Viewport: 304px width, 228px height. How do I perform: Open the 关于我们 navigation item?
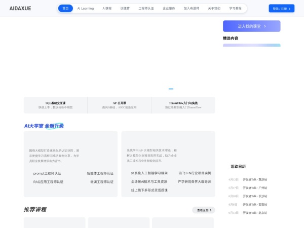[x=214, y=8]
